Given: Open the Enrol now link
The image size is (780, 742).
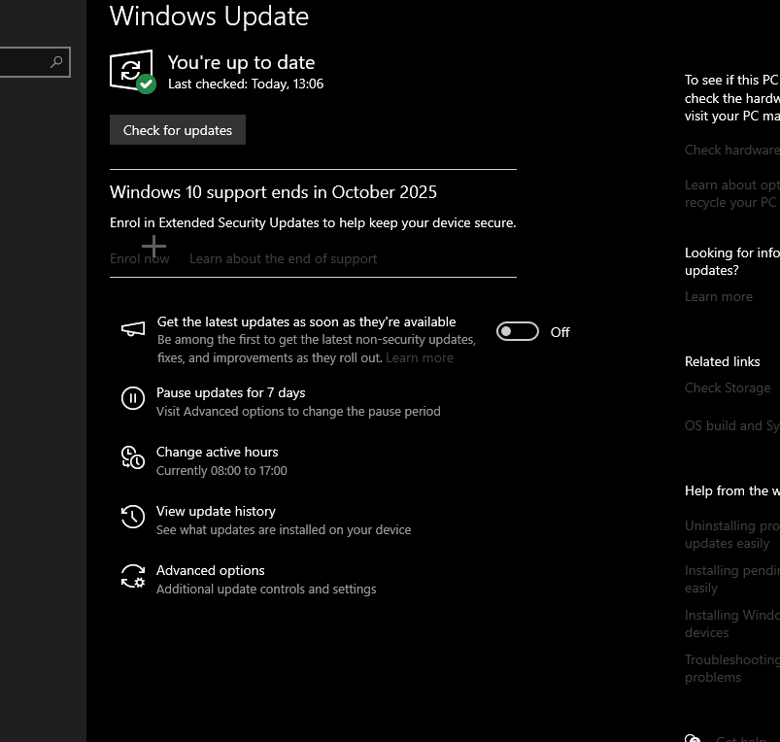Looking at the screenshot, I should click(140, 258).
